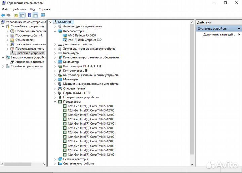
Task: Click the Services and Applications icon
Action: 7,66
